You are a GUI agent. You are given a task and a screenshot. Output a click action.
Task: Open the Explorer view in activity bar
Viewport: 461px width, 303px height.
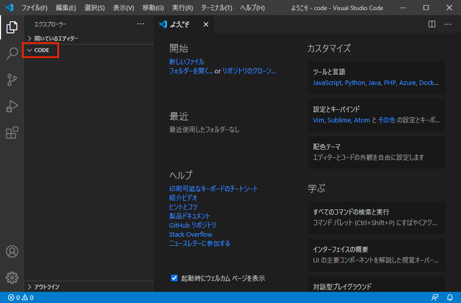pyautogui.click(x=12, y=27)
